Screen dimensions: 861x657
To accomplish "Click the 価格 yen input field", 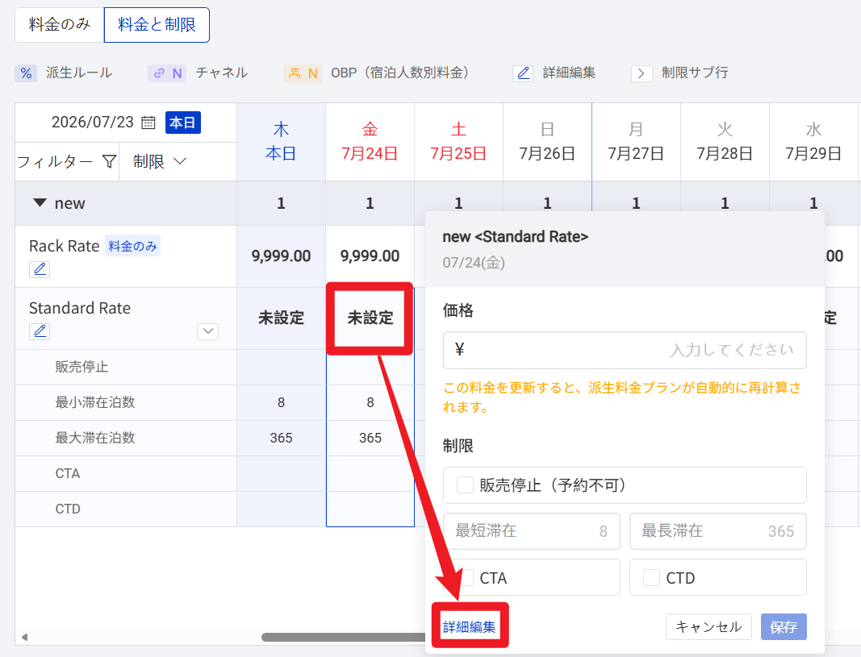I will point(625,350).
